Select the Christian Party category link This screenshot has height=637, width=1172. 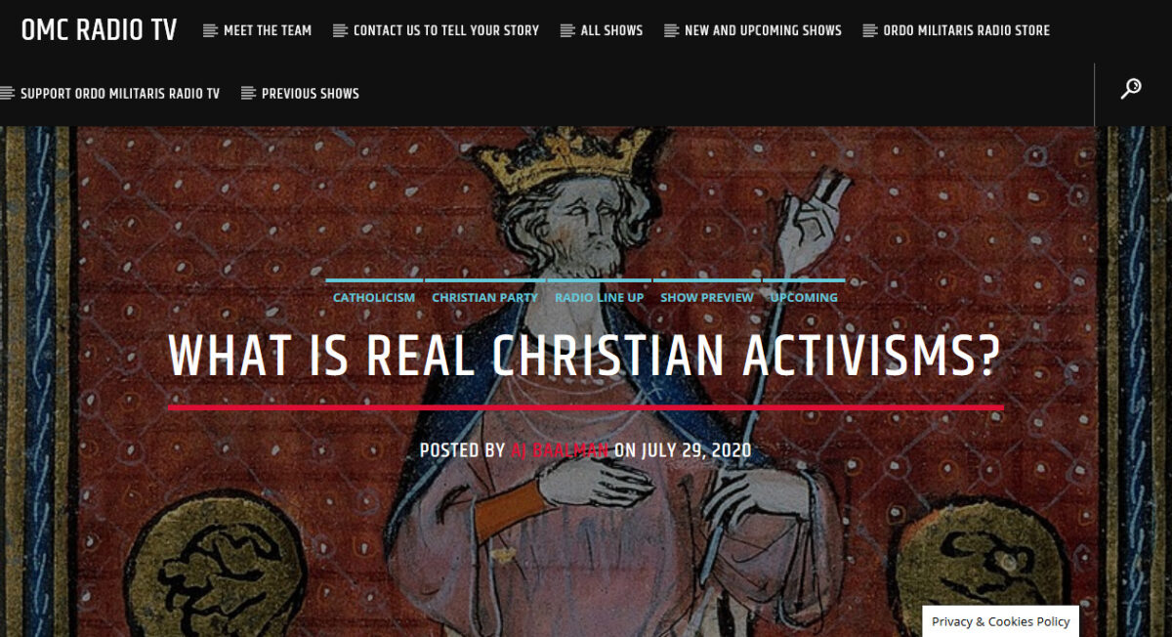[x=485, y=297]
